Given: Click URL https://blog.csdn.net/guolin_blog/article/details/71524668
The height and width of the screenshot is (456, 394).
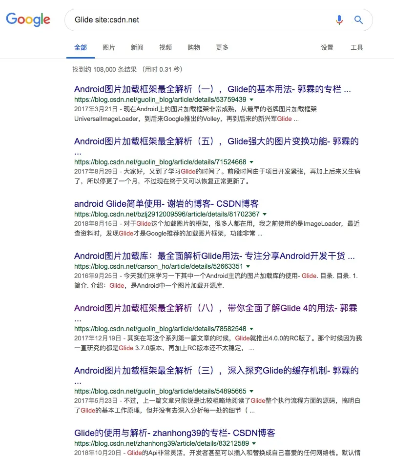Looking at the screenshot, I should 160,162.
